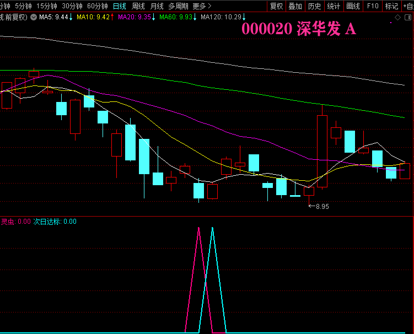Click the 次日达标: 0.00 indicator label
The image size is (414, 334).
(x=55, y=222)
